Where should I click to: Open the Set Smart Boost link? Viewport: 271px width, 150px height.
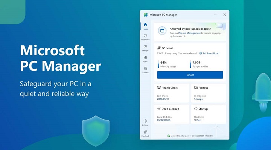[x=209, y=53]
